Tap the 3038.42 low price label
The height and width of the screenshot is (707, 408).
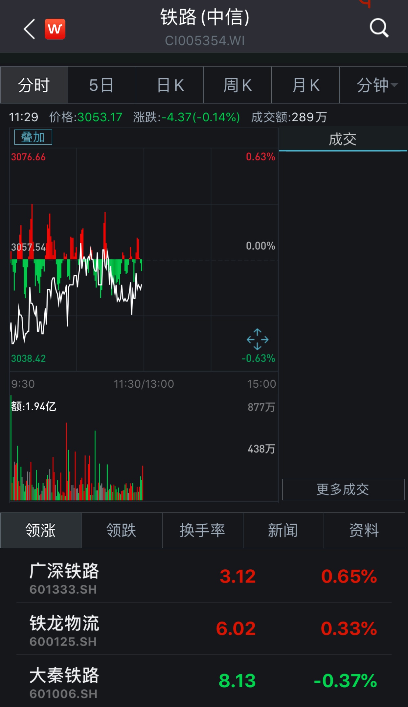pyautogui.click(x=28, y=358)
